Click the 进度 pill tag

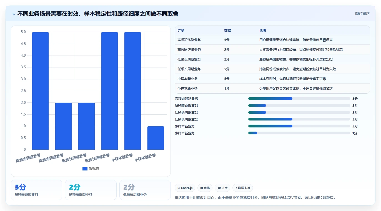(222, 188)
